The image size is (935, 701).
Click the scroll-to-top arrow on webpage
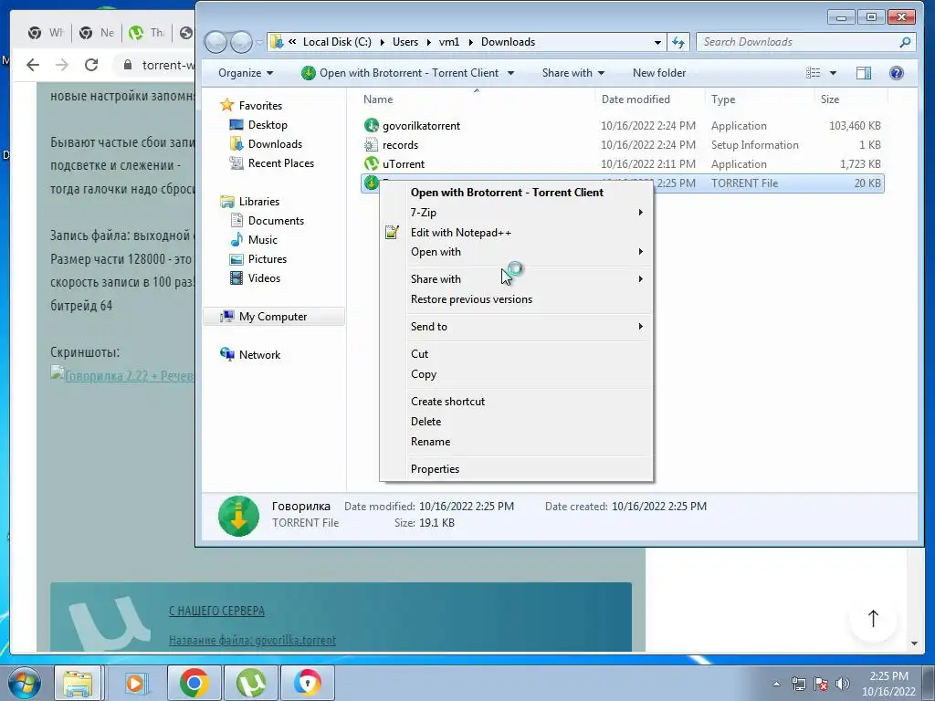[x=873, y=618]
